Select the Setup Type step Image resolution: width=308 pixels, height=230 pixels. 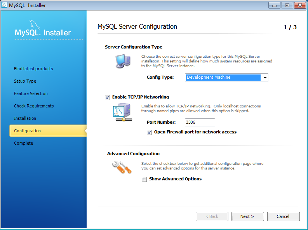(x=25, y=81)
